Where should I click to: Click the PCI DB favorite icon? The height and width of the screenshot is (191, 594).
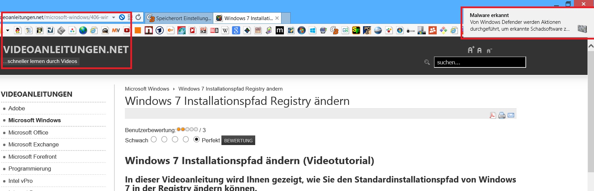click(x=258, y=30)
